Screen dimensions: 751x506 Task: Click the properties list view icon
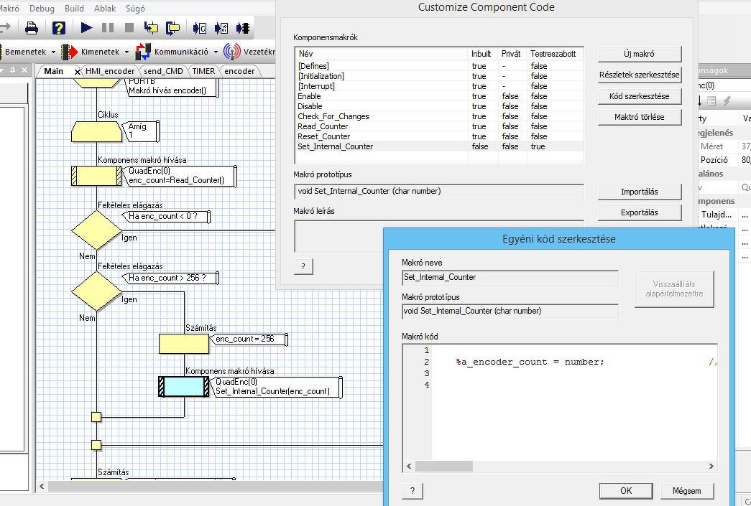pyautogui.click(x=711, y=101)
